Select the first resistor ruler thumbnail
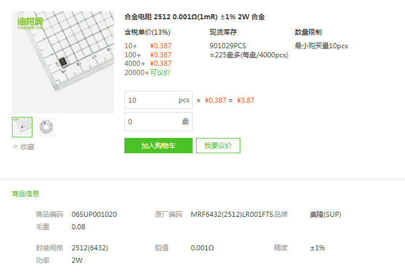 tap(22, 127)
